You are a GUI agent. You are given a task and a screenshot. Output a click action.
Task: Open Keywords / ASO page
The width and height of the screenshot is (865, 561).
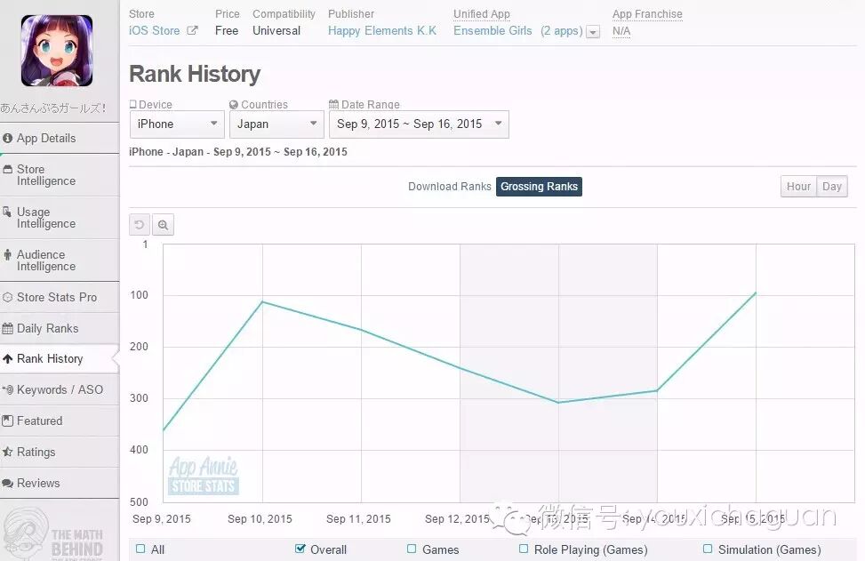60,389
